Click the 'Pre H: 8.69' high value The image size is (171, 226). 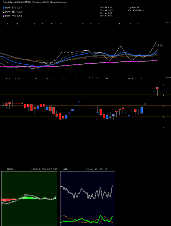tap(107, 10)
